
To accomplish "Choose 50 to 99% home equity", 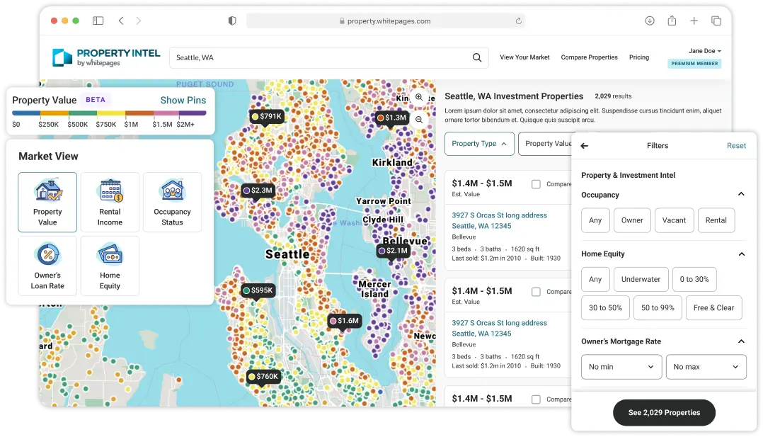I will (x=658, y=308).
